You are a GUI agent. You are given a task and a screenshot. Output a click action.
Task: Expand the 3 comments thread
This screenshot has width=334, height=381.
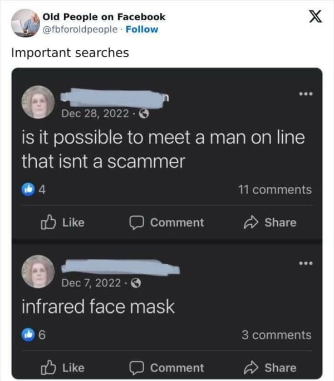[x=276, y=335]
